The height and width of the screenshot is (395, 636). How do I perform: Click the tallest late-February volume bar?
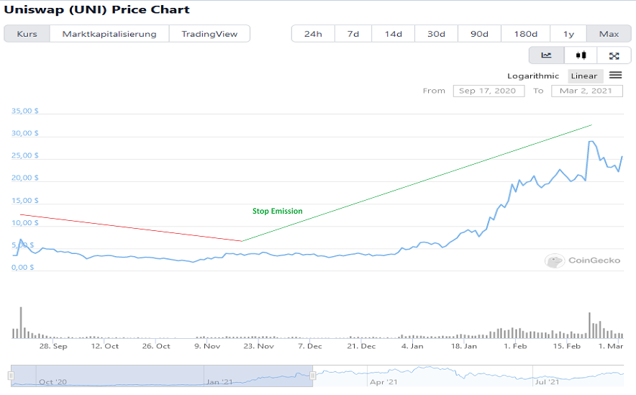[589, 325]
